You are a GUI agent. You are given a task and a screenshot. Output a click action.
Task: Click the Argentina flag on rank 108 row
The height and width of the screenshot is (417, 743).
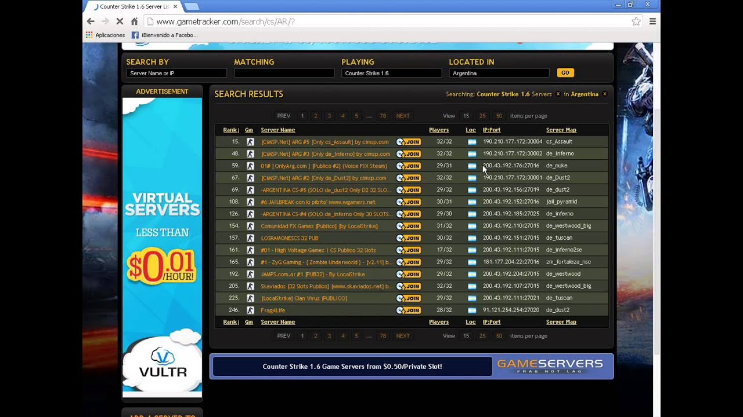(x=472, y=202)
